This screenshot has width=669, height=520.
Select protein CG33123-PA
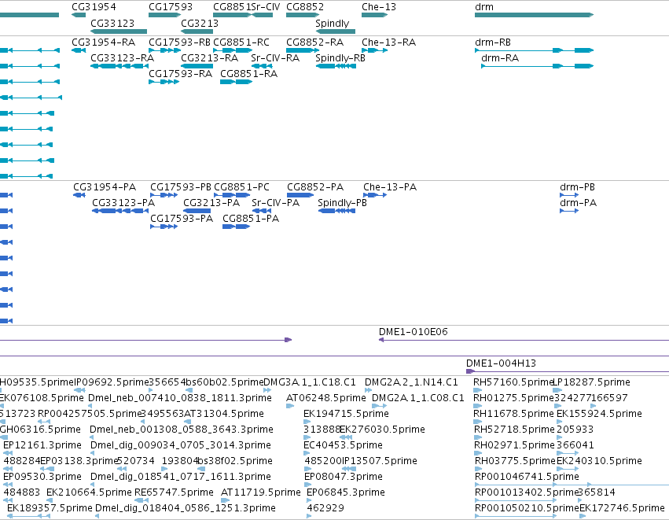[123, 202]
